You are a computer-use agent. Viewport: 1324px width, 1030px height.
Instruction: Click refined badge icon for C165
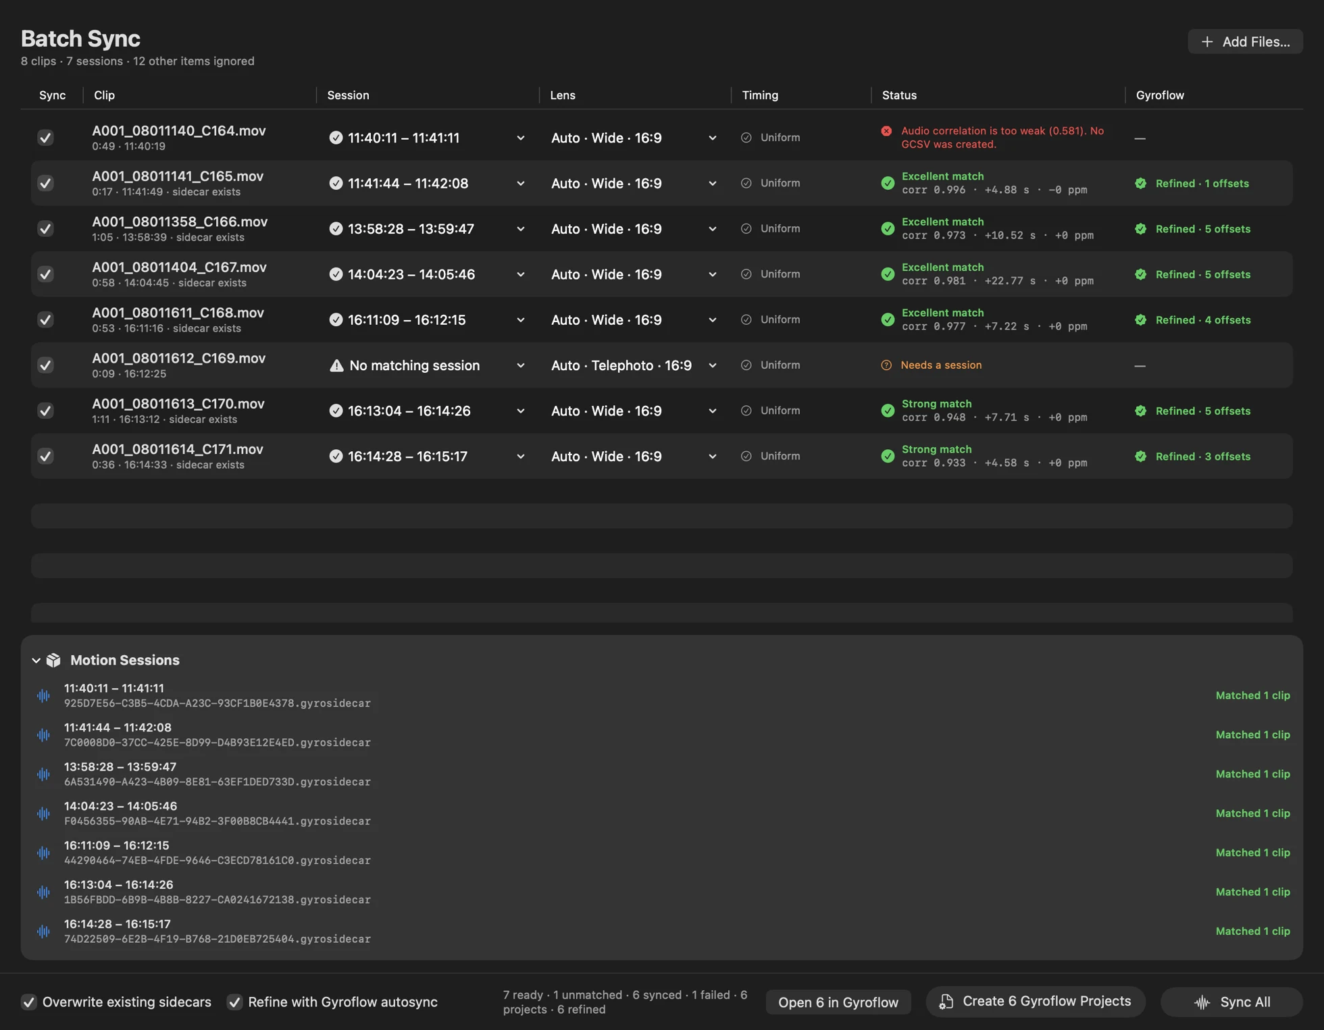[1140, 184]
